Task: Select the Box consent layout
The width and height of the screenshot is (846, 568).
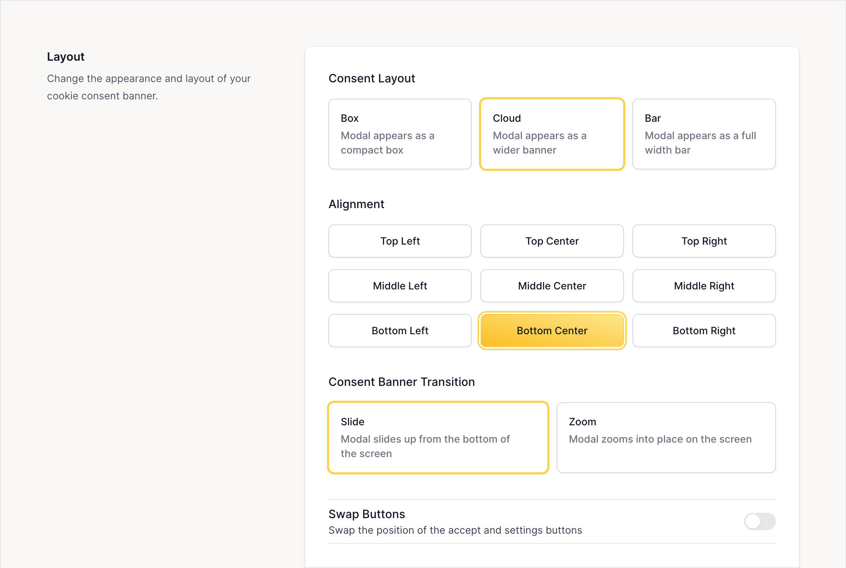Action: point(400,134)
